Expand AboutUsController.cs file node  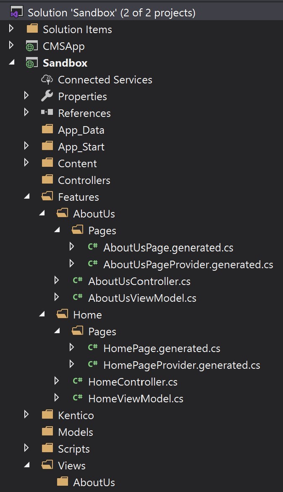coord(57,280)
